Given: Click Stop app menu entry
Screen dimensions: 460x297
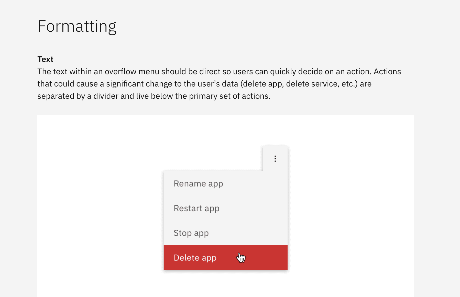Looking at the screenshot, I should [x=191, y=233].
